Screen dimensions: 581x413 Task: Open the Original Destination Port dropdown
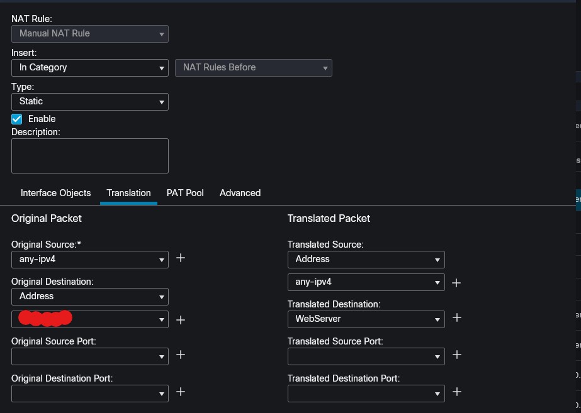90,394
